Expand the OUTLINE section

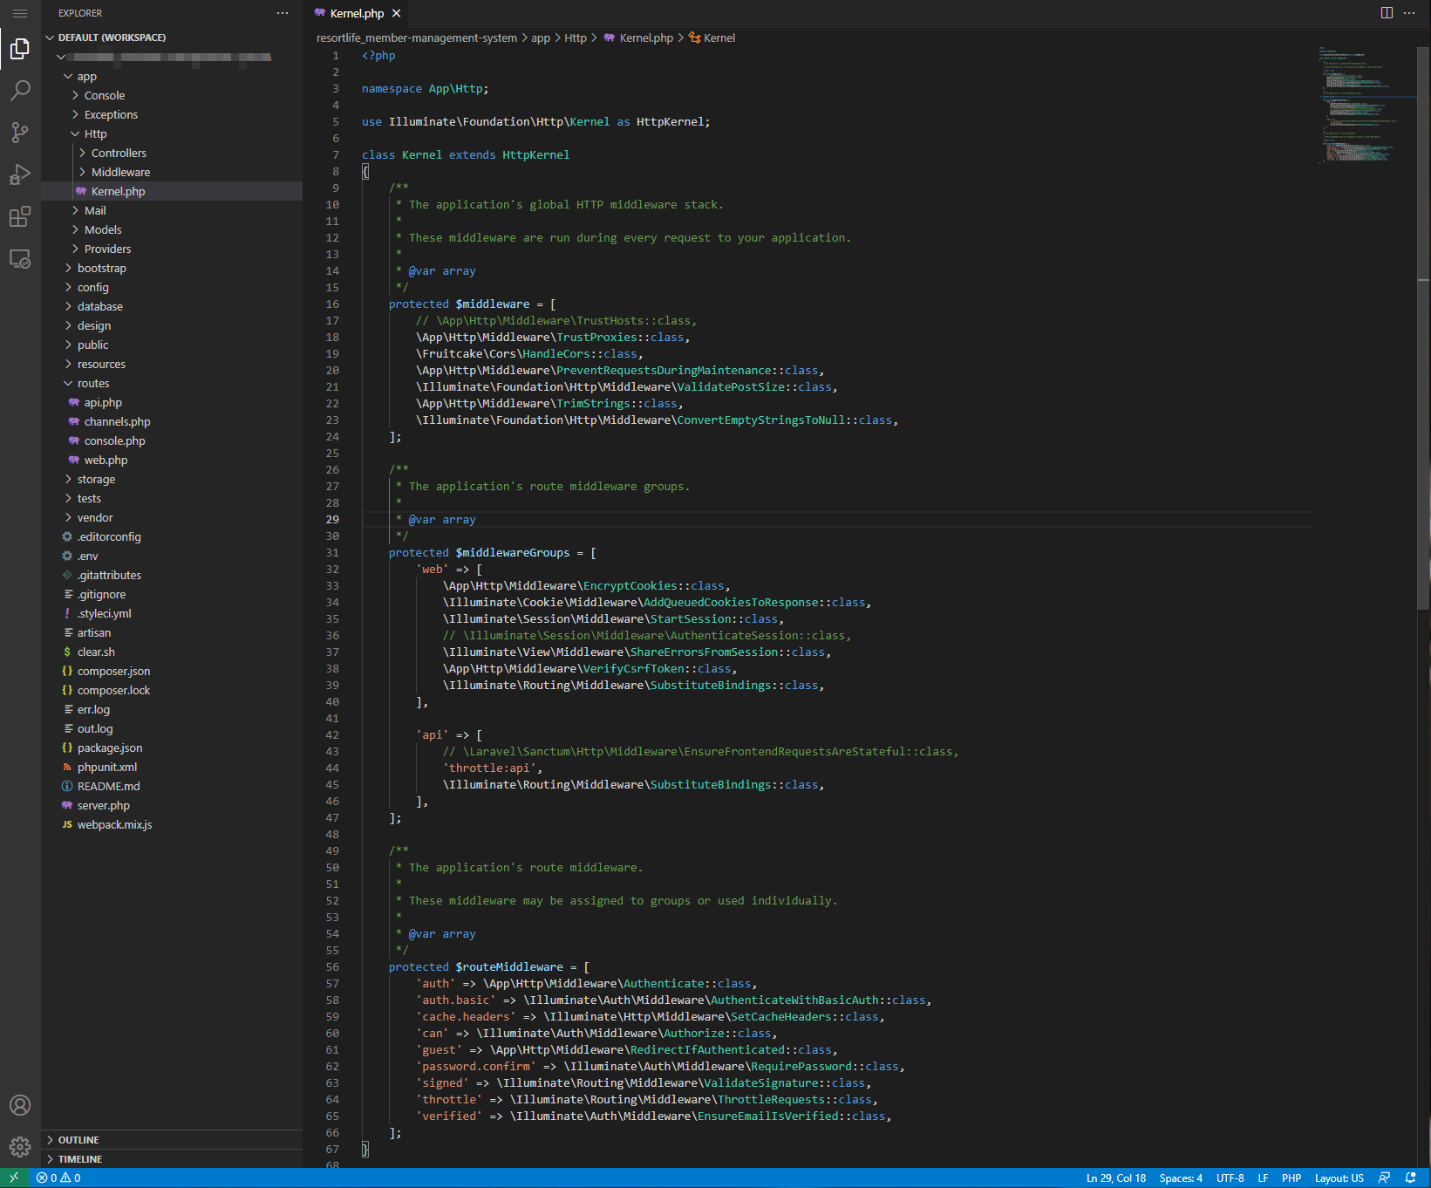pyautogui.click(x=78, y=1139)
